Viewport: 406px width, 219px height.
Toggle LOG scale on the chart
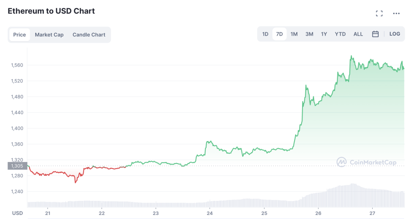pos(395,34)
